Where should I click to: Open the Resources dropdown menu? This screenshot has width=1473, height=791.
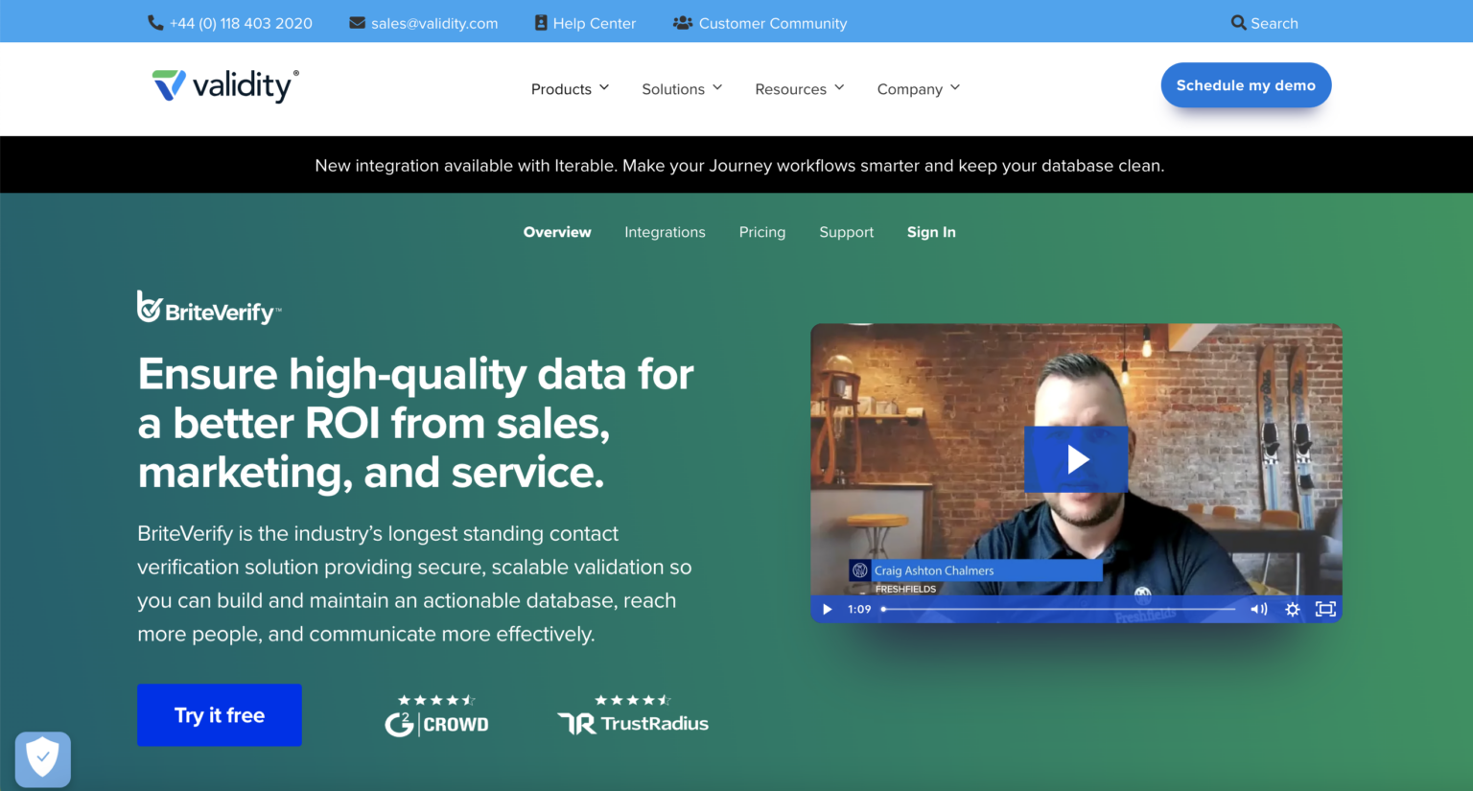point(799,89)
